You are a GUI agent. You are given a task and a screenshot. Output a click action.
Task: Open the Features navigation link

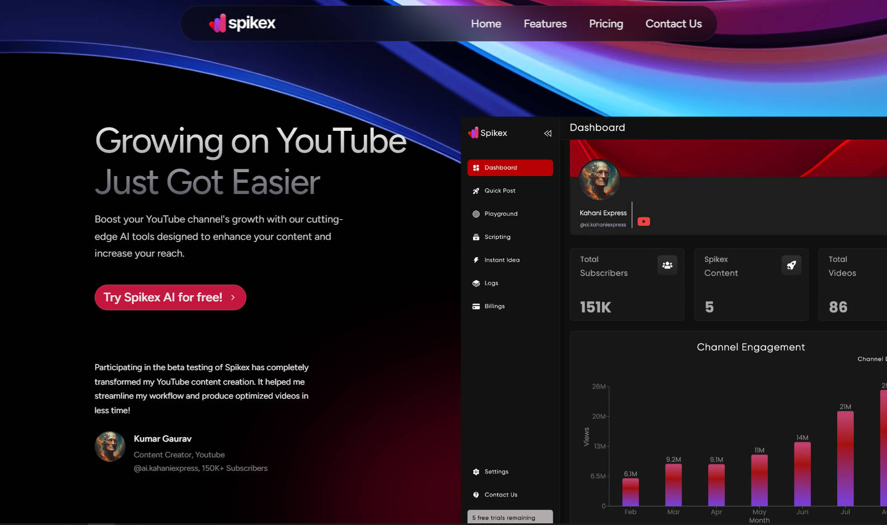tap(545, 24)
